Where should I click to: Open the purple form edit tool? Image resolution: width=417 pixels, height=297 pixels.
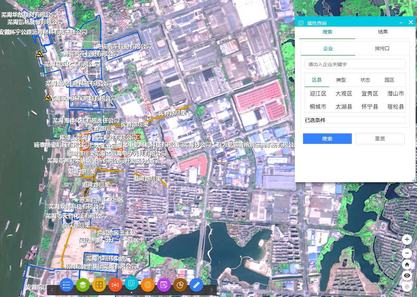pos(164,285)
